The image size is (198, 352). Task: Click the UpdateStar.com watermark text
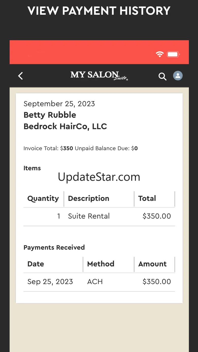click(99, 177)
